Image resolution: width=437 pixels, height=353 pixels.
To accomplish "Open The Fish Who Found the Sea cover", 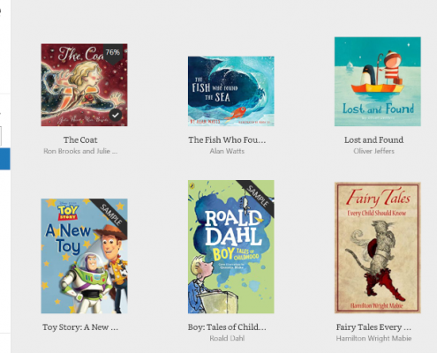I will (231, 91).
